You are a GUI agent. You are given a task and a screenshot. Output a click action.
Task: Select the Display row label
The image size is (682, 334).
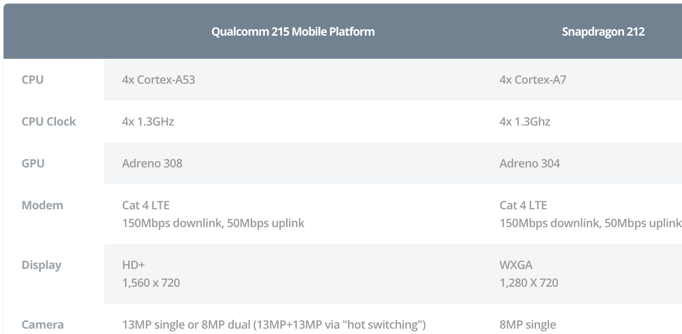click(x=41, y=265)
